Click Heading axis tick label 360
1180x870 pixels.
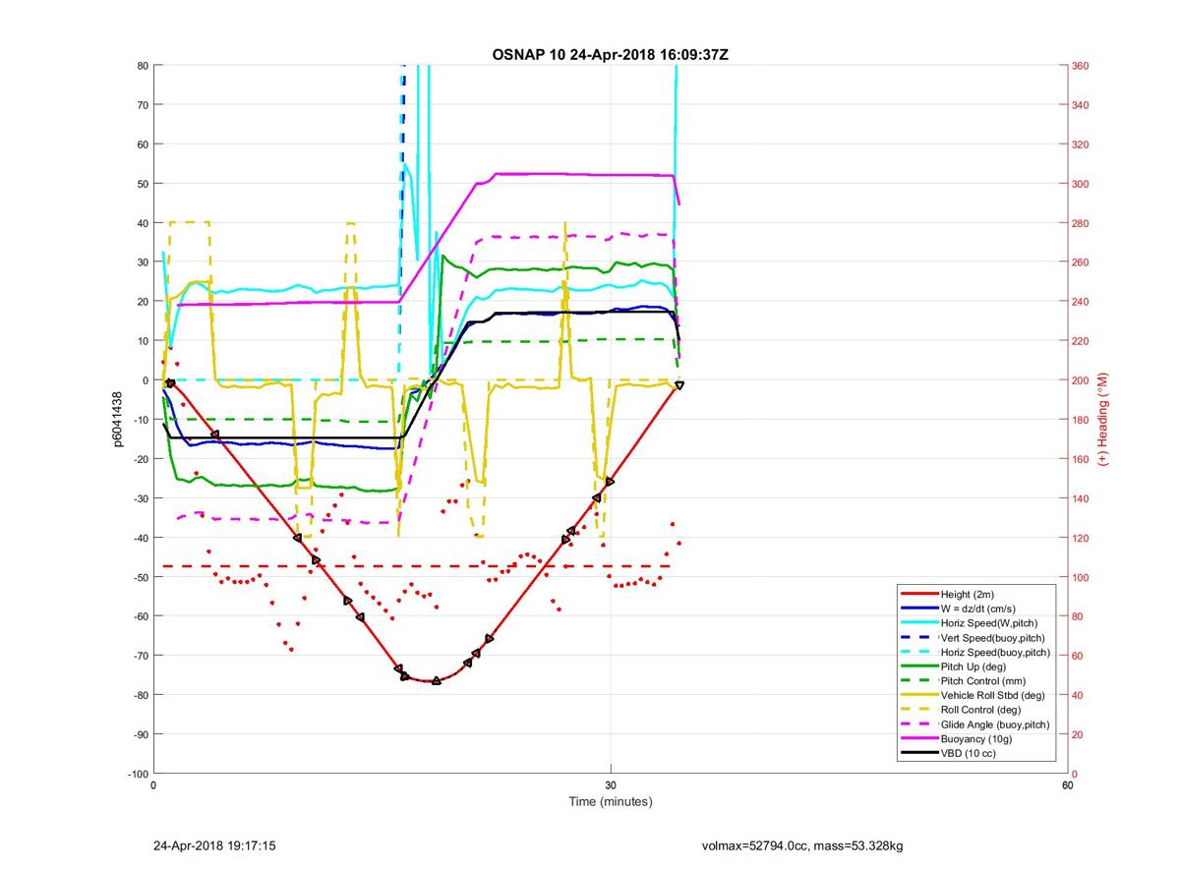click(x=1080, y=66)
